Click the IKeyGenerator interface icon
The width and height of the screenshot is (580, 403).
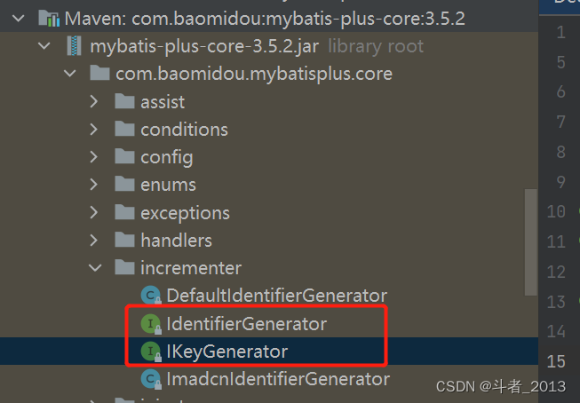pos(151,352)
